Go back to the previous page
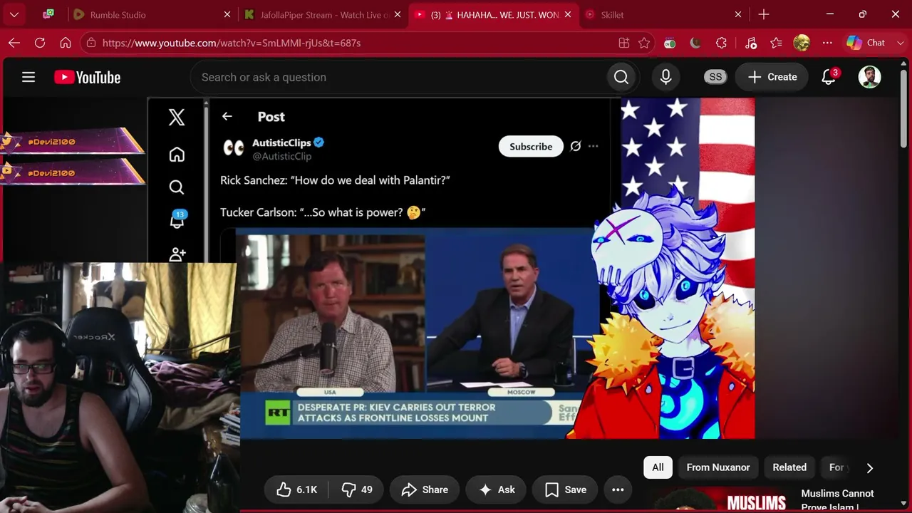The width and height of the screenshot is (912, 513). tap(14, 43)
